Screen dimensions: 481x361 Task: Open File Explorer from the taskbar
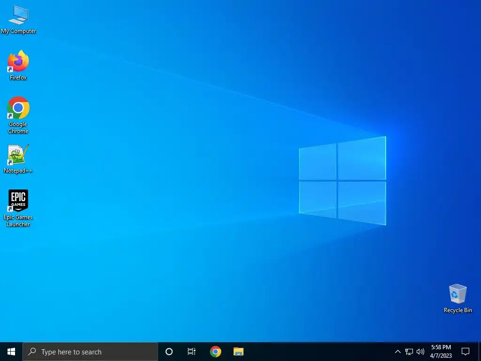[238, 352]
